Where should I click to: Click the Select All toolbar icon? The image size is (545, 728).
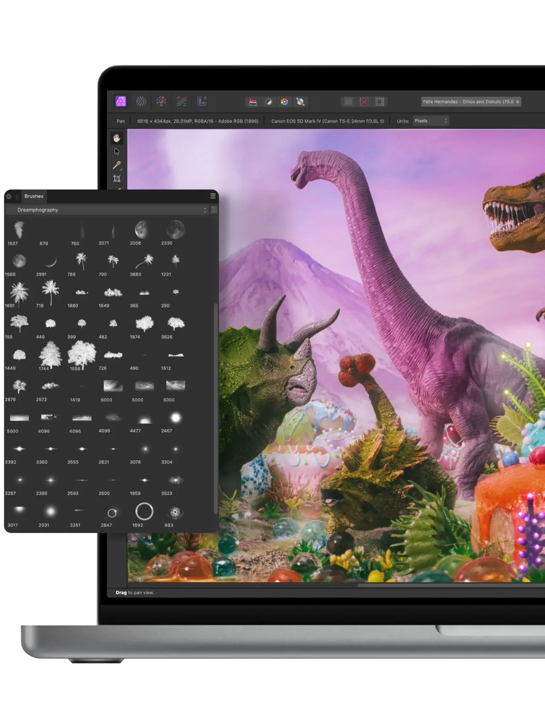point(349,102)
